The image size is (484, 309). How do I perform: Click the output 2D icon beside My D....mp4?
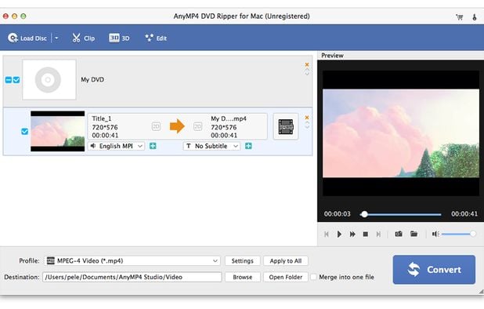[197, 126]
